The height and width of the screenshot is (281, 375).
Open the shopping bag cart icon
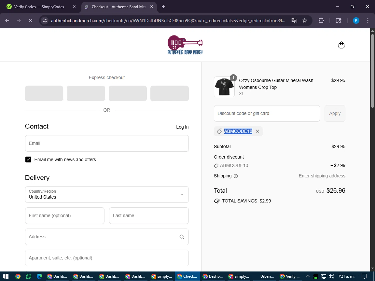341,45
